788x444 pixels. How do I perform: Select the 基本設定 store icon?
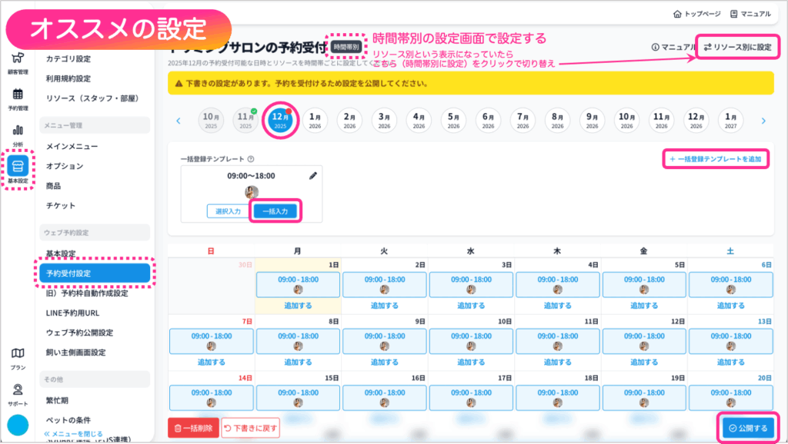18,168
